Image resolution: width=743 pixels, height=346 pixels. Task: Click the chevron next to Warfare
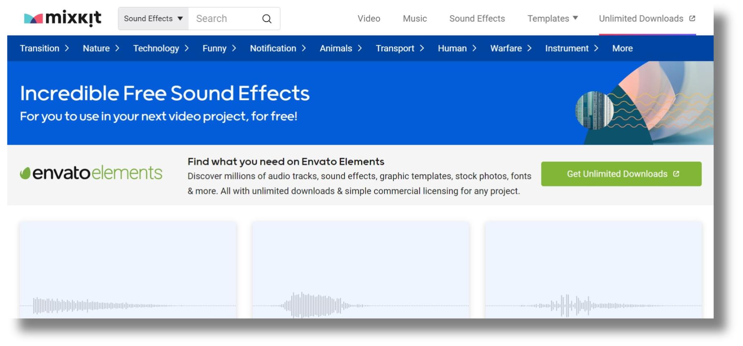click(x=529, y=48)
